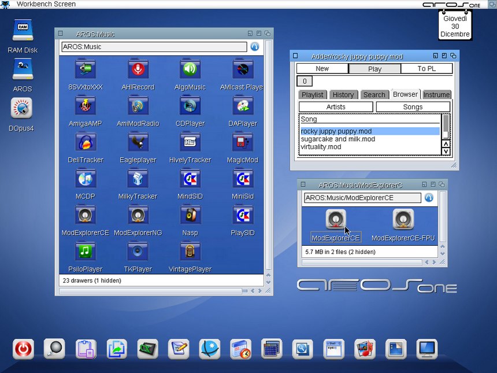This screenshot has width=497, height=373.
Task: Click the Artists button
Action: (x=336, y=107)
